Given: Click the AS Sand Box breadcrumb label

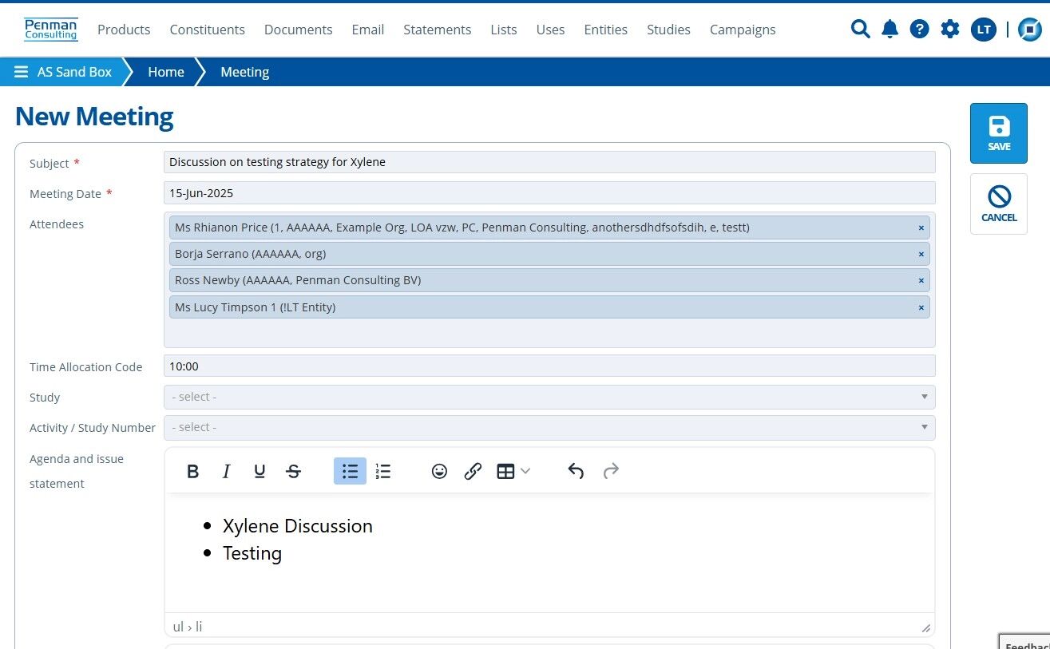Looking at the screenshot, I should [74, 72].
